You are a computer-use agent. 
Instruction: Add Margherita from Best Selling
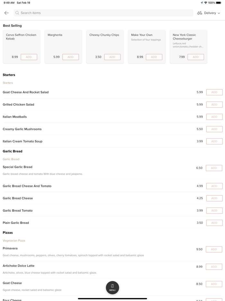[70, 57]
